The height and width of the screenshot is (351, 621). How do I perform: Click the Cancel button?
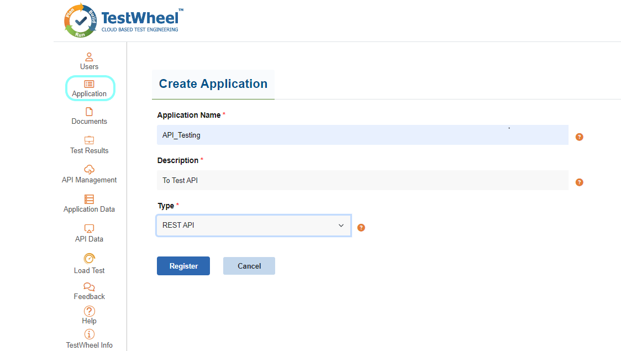tap(249, 265)
